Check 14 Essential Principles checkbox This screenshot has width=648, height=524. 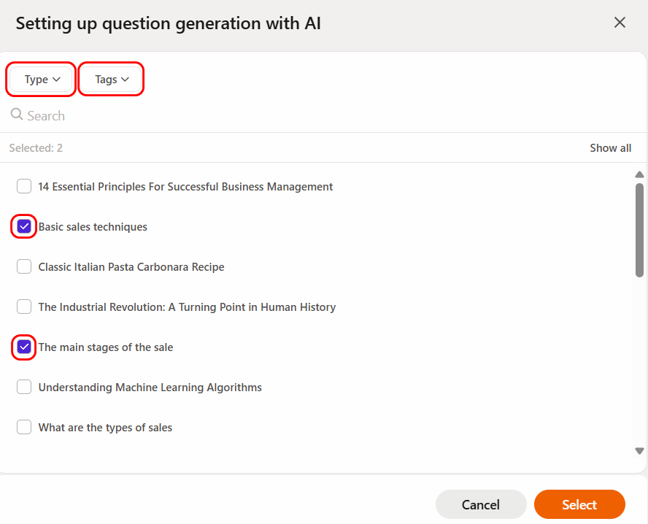pyautogui.click(x=24, y=187)
